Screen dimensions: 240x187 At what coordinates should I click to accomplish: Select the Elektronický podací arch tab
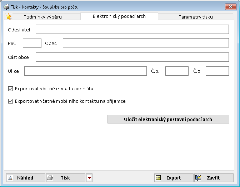119,16
